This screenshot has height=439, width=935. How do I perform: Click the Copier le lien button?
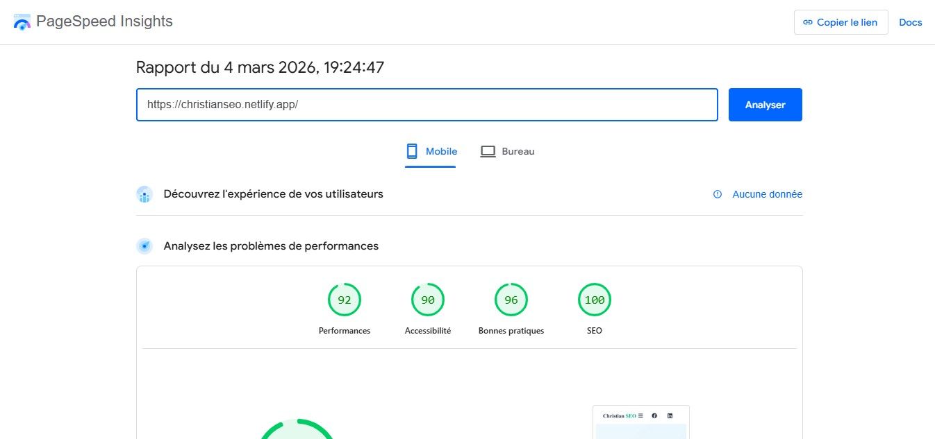coord(841,22)
